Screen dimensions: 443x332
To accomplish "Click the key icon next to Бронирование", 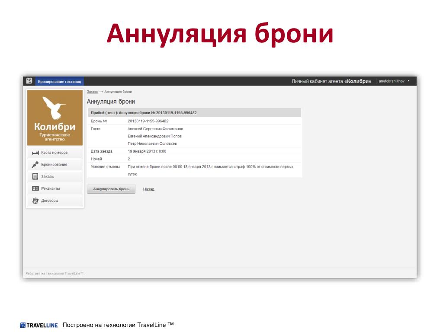I will 35,164.
